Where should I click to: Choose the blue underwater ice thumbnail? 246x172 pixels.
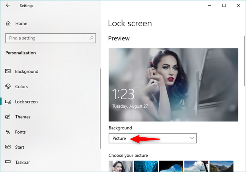pos(145,166)
